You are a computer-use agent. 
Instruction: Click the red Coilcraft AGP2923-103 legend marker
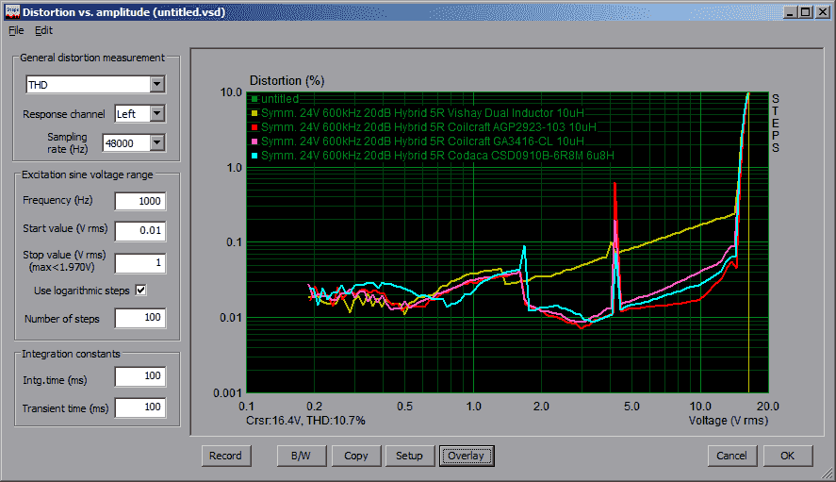coord(254,126)
